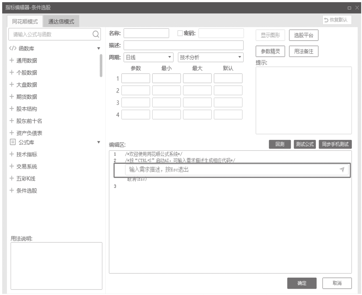Image resolution: width=362 pixels, height=295 pixels.
Task: Click the formula search input box
Action: [x=55, y=34]
